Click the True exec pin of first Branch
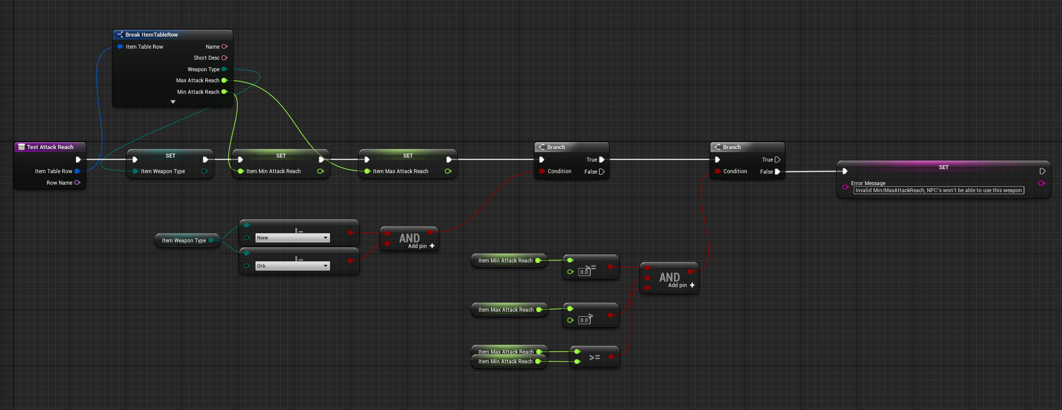This screenshot has height=410, width=1062. 602,160
